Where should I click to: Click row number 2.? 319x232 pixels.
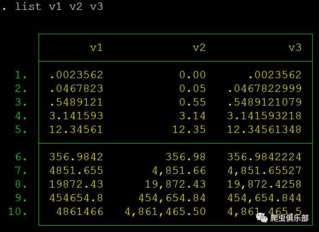coord(21,88)
